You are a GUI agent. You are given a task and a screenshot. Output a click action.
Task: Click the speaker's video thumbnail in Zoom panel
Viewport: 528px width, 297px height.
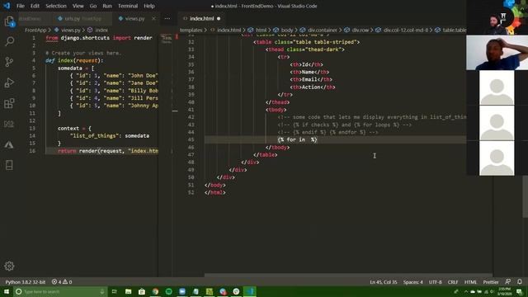497,53
